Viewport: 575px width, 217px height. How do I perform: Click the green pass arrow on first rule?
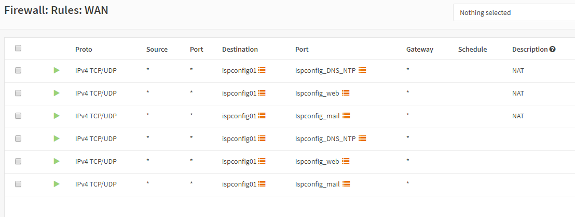pos(57,70)
